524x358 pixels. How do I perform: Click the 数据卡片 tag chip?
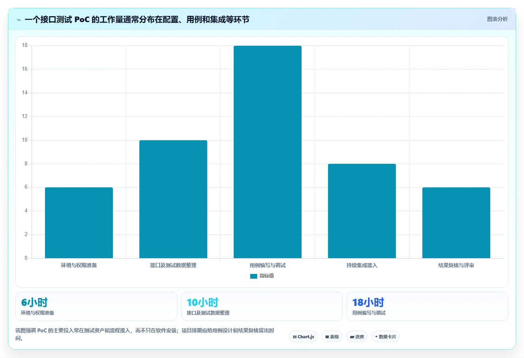pyautogui.click(x=385, y=337)
